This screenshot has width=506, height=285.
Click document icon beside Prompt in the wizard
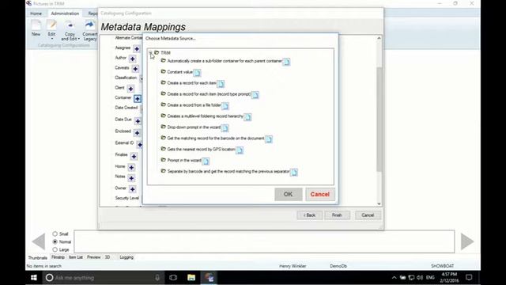(x=206, y=161)
